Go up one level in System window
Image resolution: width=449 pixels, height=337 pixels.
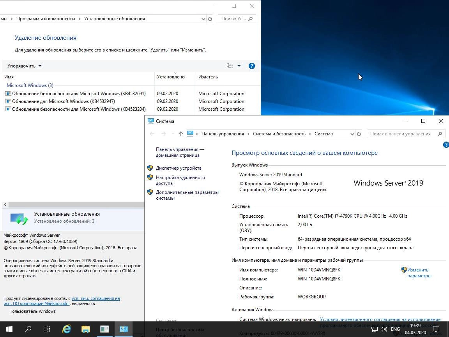point(181,134)
